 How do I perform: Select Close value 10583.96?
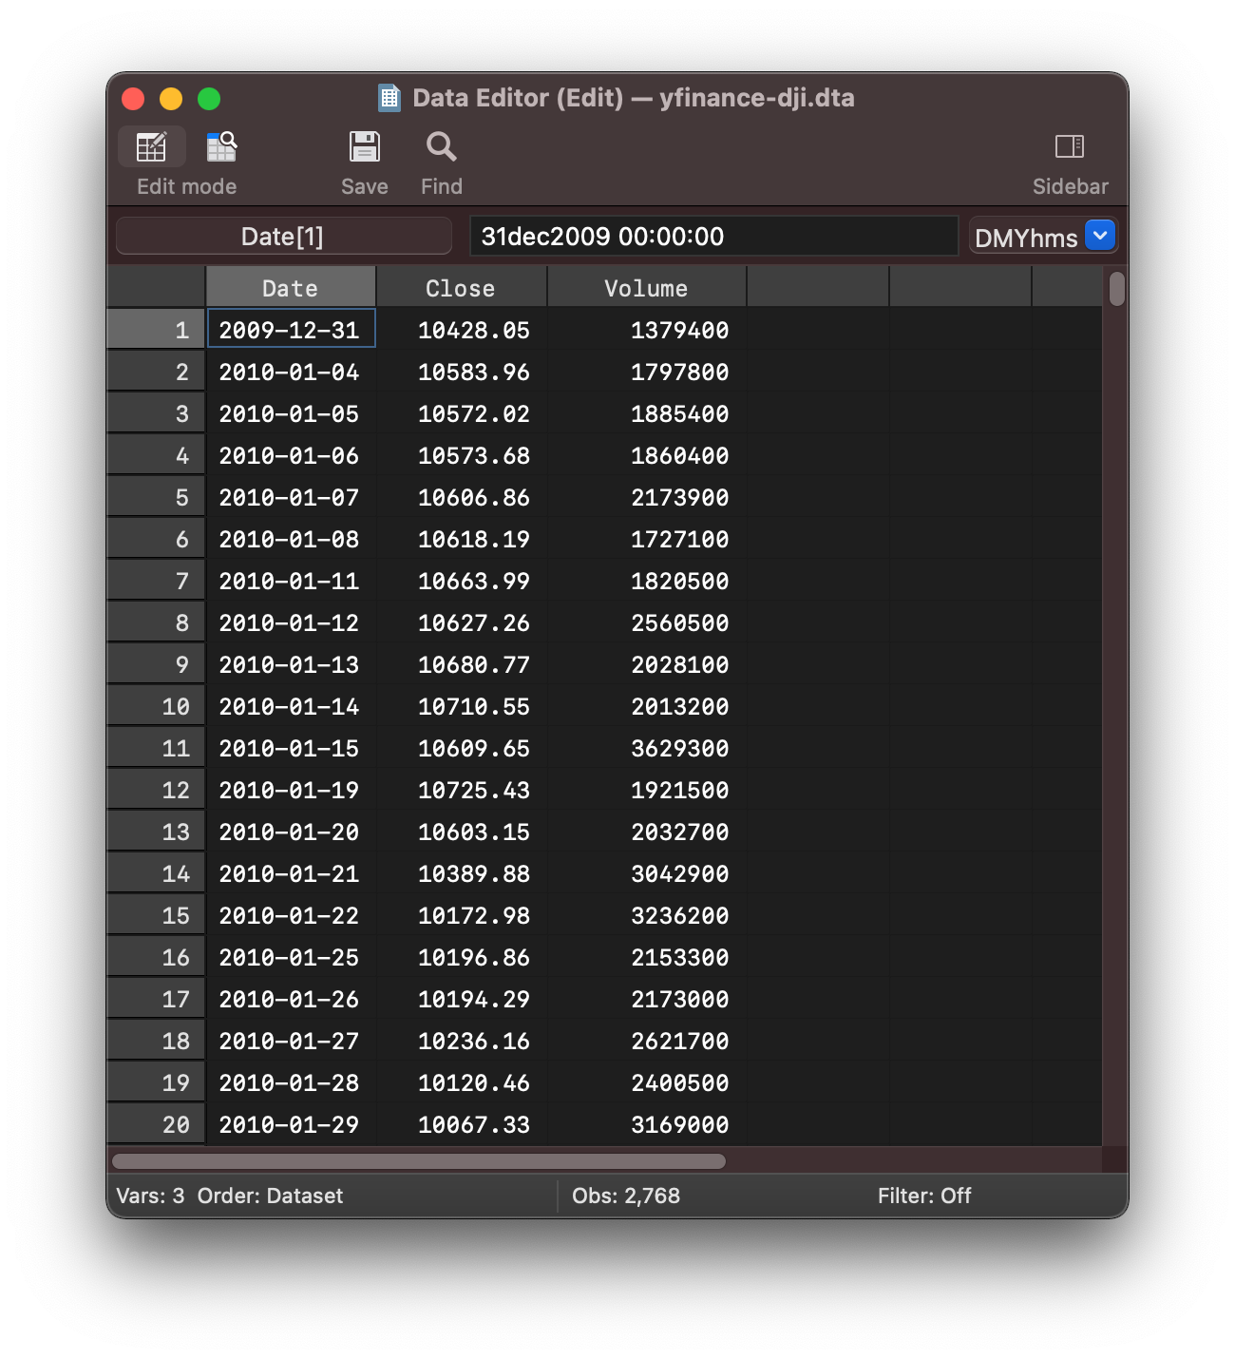click(x=463, y=372)
